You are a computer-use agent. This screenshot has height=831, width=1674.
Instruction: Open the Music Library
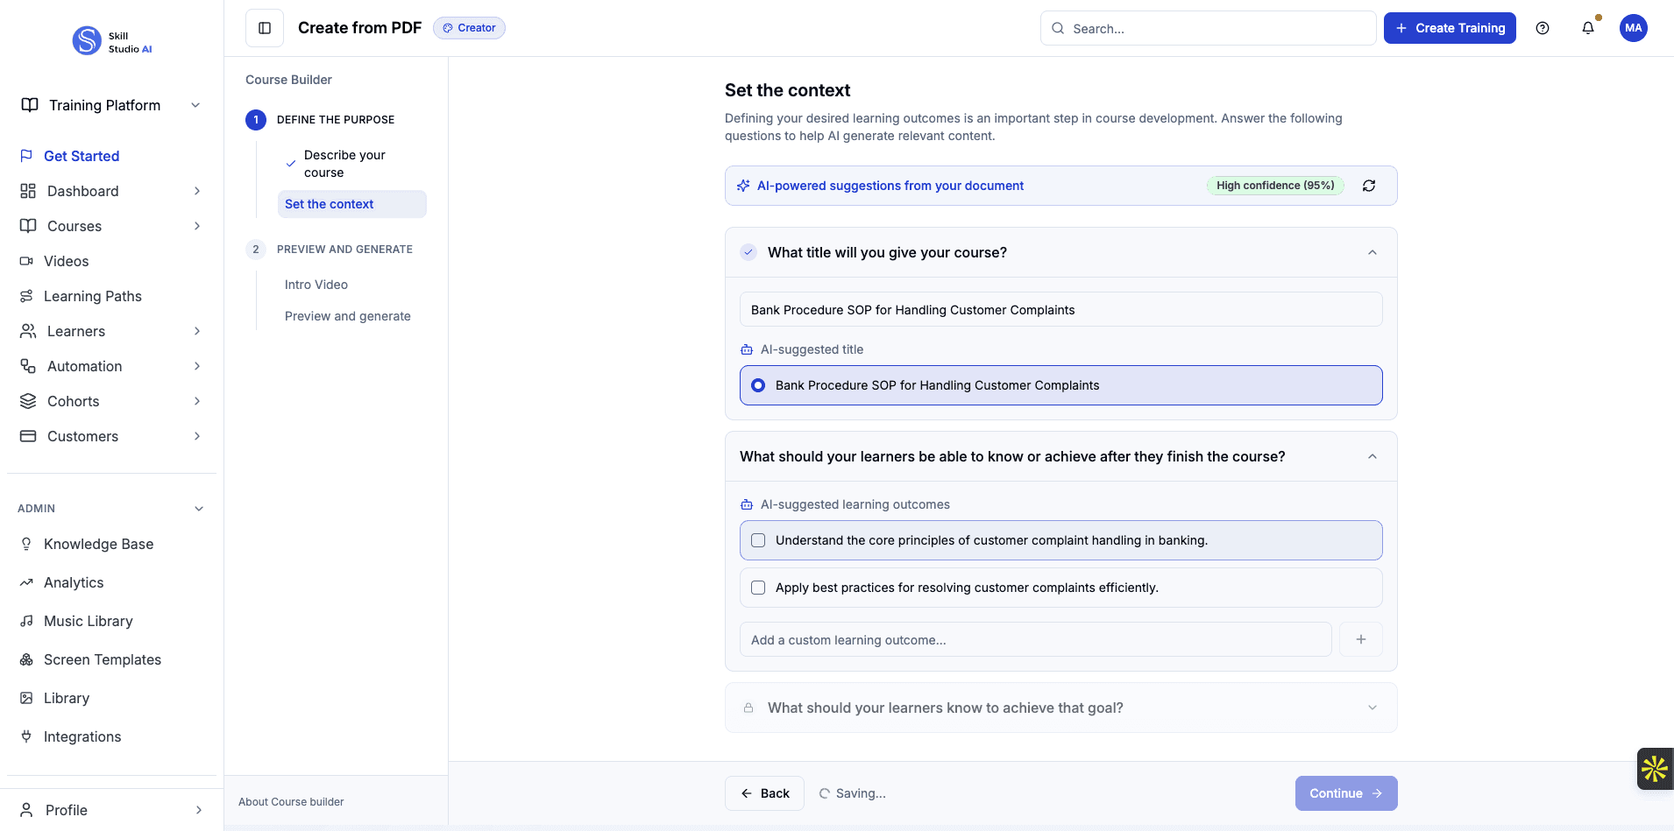(x=89, y=620)
